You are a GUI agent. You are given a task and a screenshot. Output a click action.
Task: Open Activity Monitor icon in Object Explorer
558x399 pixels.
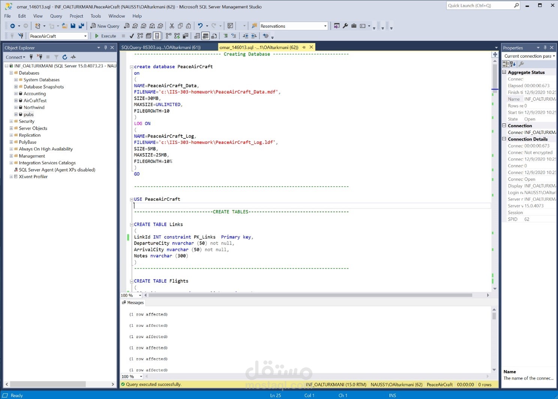(73, 57)
